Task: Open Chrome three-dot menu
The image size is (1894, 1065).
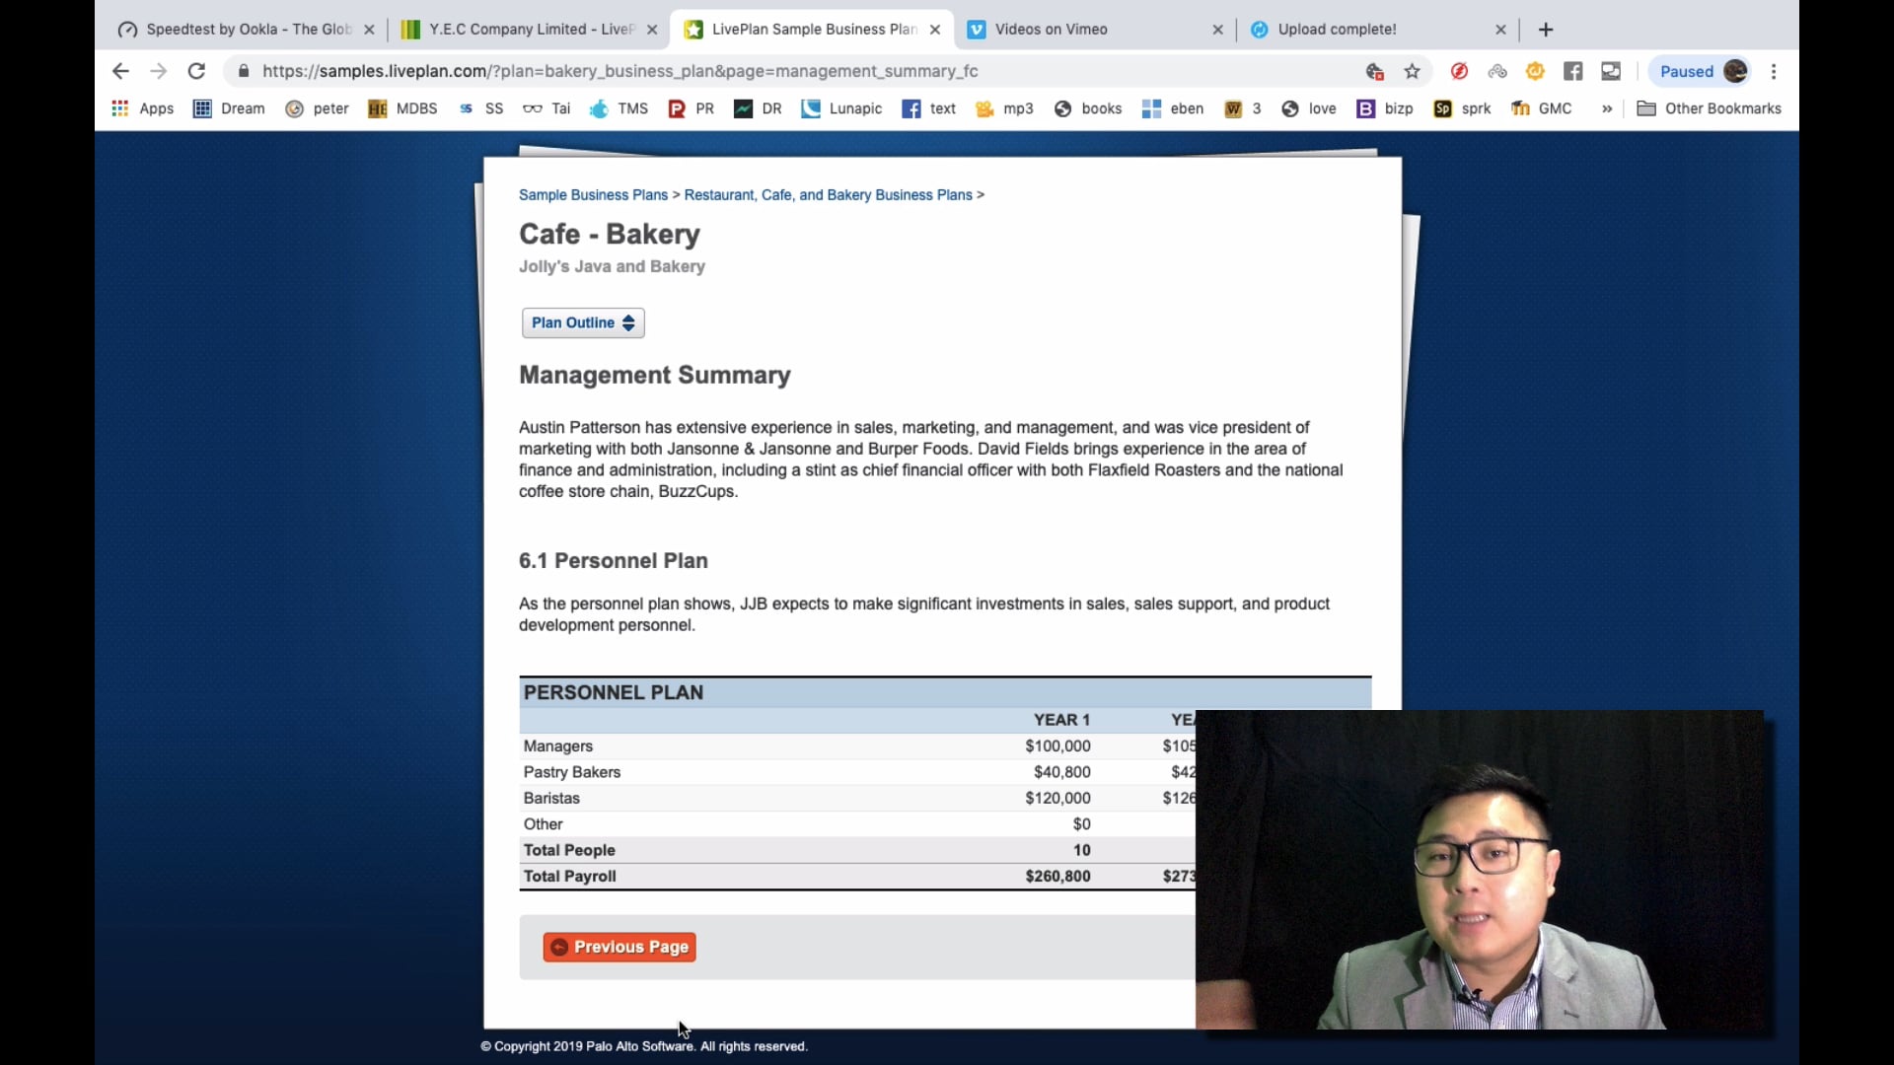Action: coord(1774,71)
